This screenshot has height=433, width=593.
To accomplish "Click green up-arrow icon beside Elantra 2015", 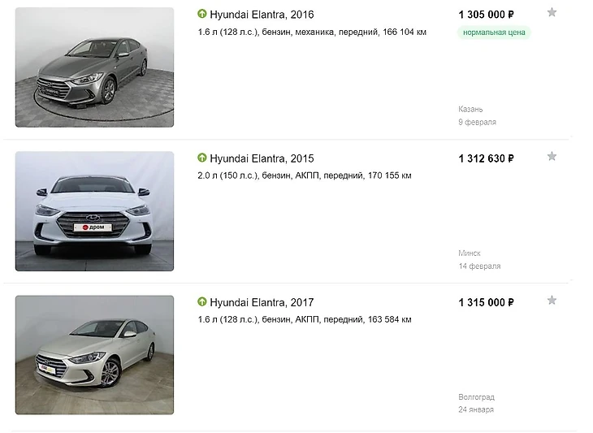I will (x=202, y=158).
